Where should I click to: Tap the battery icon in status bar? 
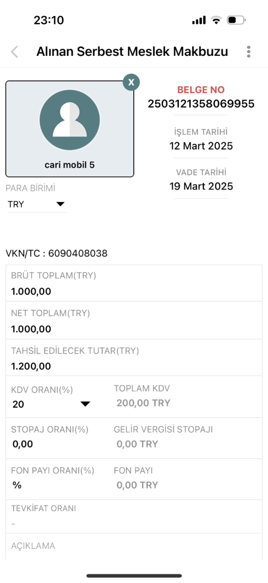237,20
